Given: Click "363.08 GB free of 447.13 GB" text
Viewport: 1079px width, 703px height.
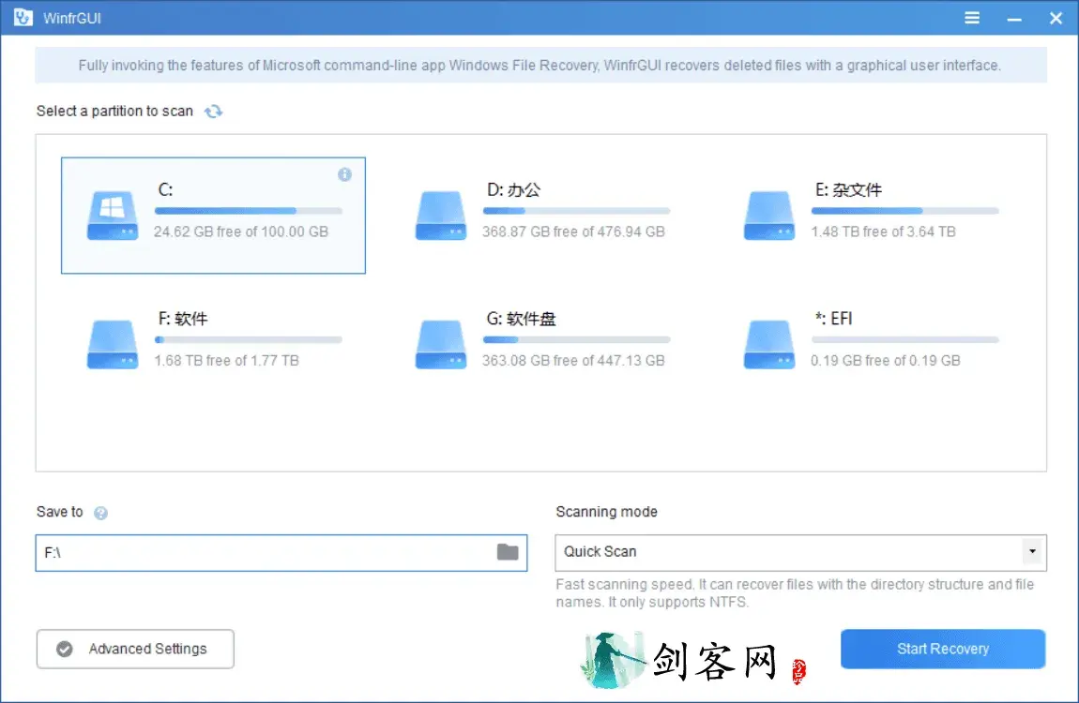Looking at the screenshot, I should pyautogui.click(x=573, y=360).
